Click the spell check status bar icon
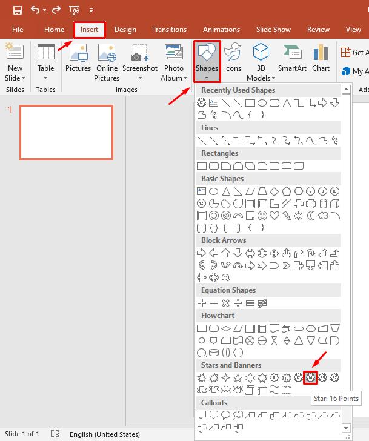This screenshot has height=441, width=369. 55,434
